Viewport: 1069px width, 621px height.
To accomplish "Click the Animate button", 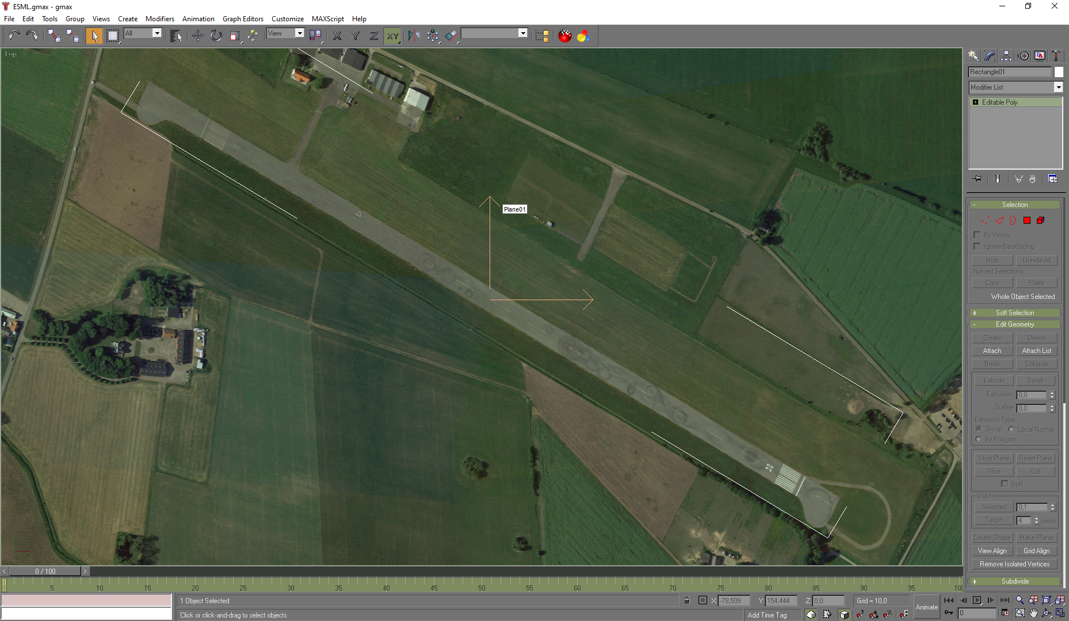I will tap(926, 607).
